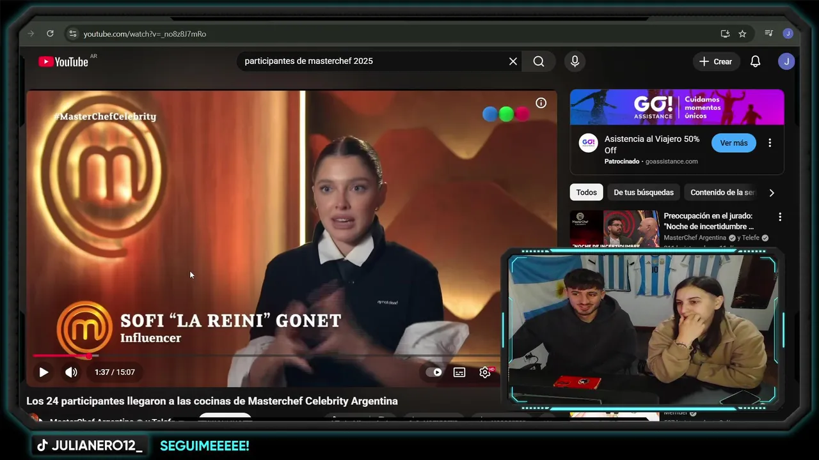Select the 'Todos' filter chip
Image resolution: width=819 pixels, height=460 pixels.
click(586, 192)
